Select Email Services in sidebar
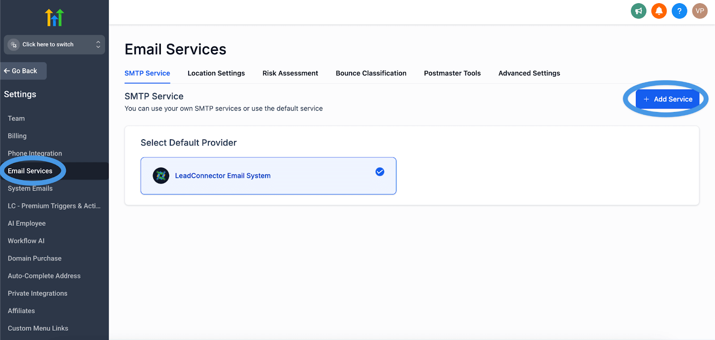The image size is (715, 340). (30, 171)
